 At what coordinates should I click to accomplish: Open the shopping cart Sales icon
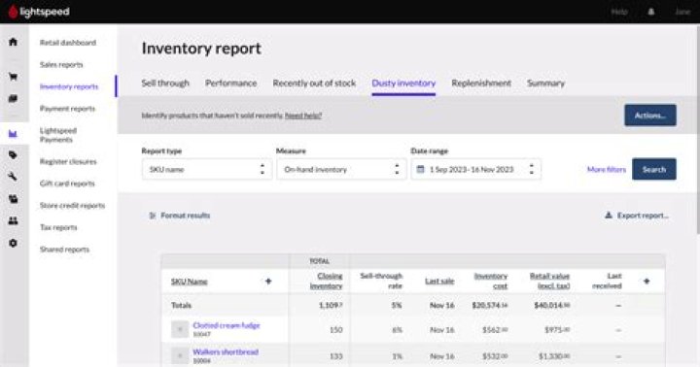pos(13,77)
